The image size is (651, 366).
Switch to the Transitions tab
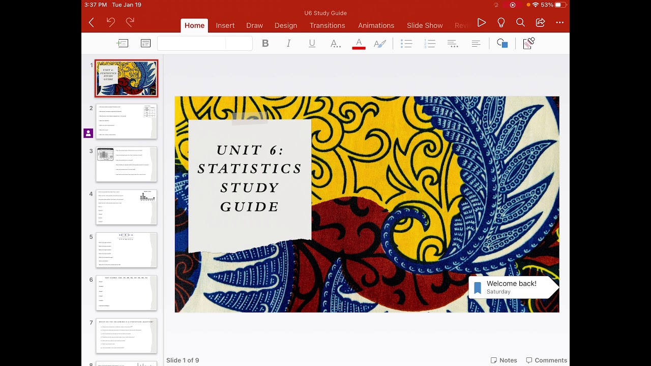click(x=328, y=25)
